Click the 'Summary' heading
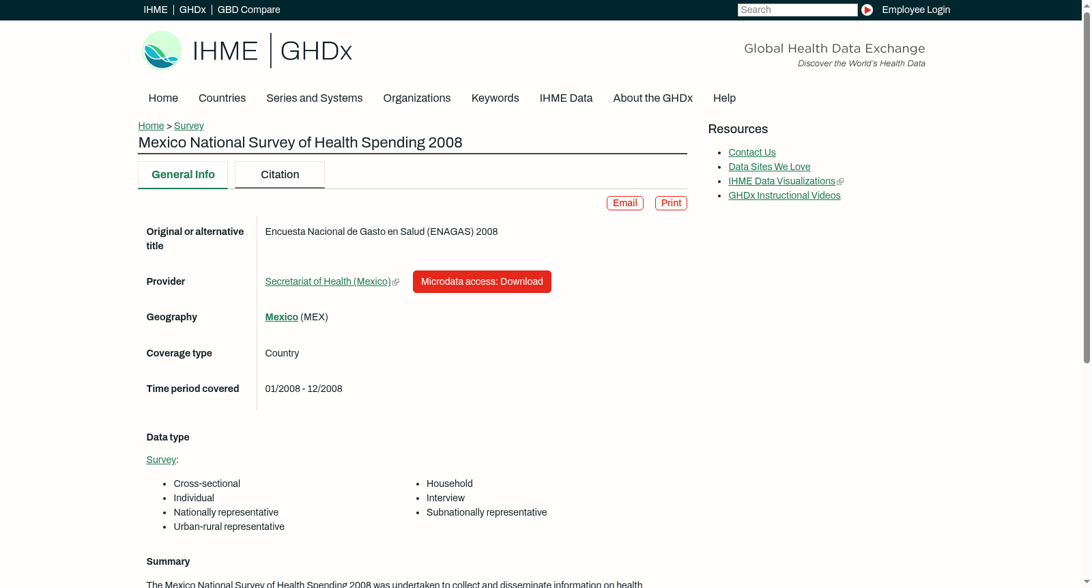1092x588 pixels. 168,561
